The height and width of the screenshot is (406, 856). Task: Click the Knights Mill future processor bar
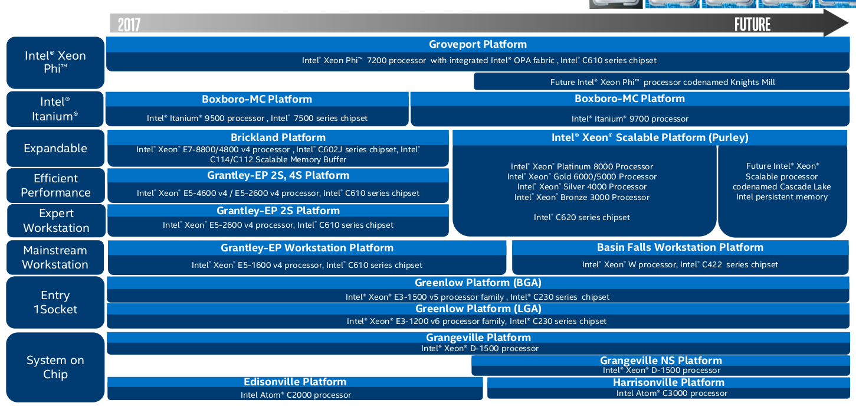click(x=663, y=82)
